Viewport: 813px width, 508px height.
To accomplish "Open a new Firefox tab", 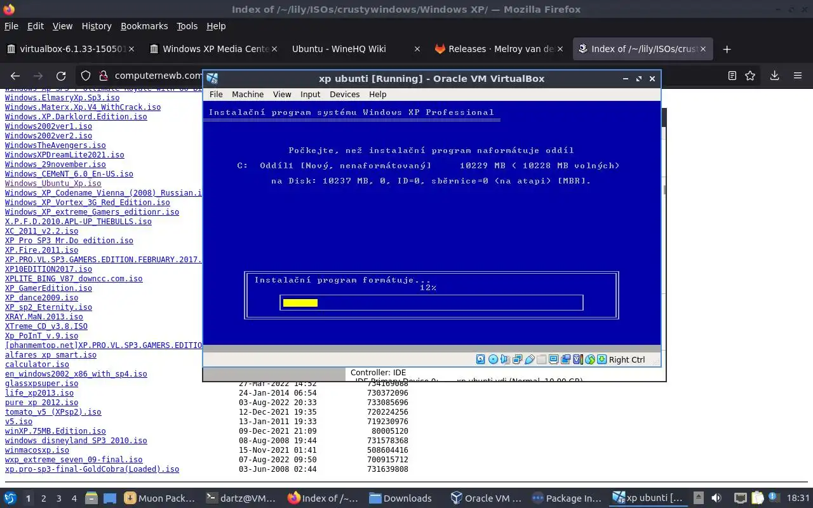I will [727, 49].
